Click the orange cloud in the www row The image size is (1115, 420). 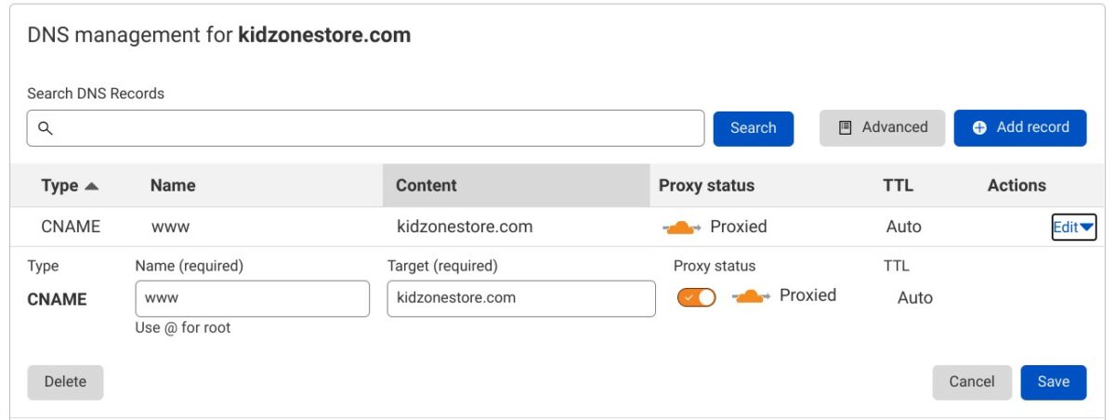click(682, 227)
